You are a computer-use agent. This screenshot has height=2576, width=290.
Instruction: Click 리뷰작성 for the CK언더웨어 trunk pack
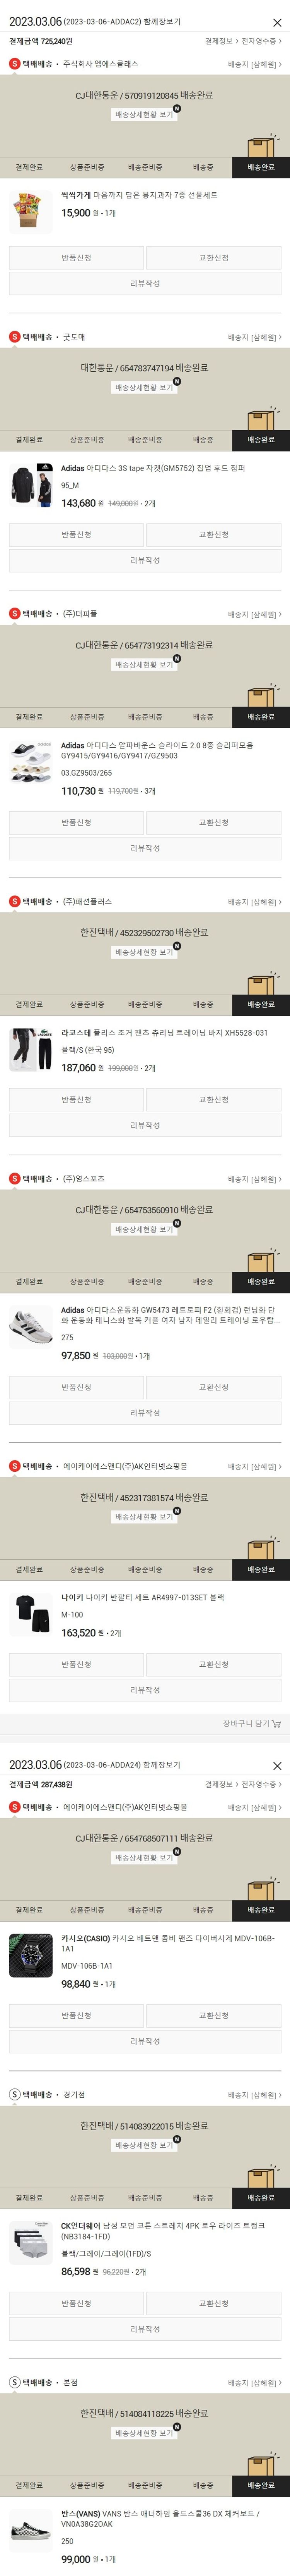pos(145,2329)
